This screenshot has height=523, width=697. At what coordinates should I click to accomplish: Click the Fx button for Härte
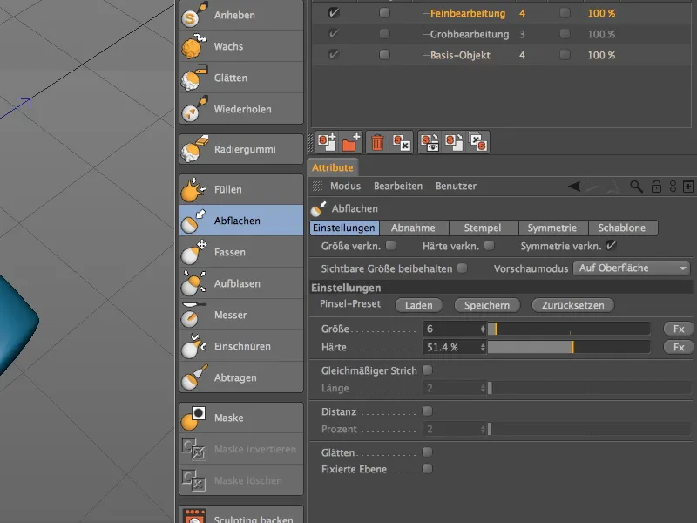[679, 347]
